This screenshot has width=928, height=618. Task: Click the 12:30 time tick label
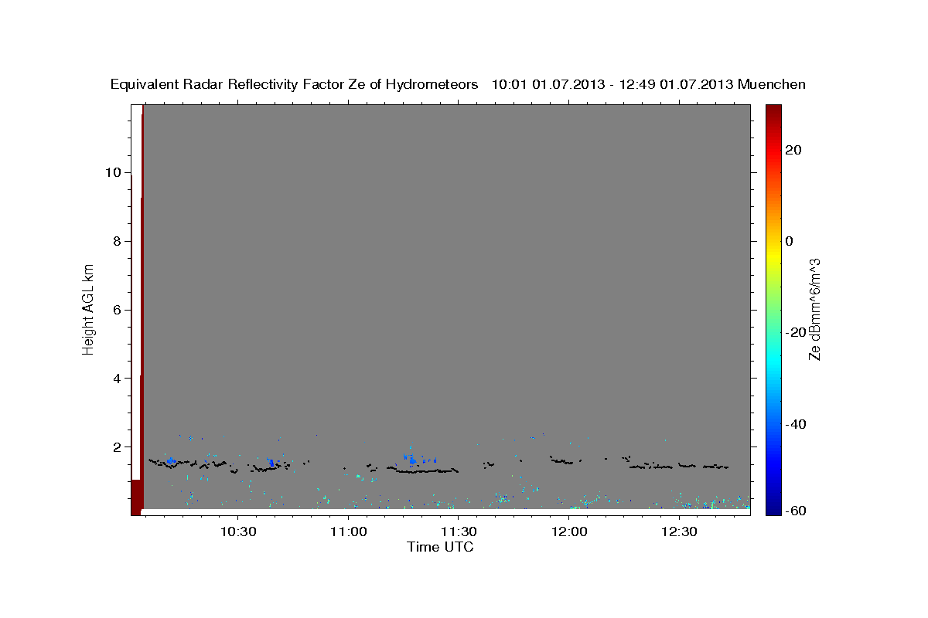[680, 532]
